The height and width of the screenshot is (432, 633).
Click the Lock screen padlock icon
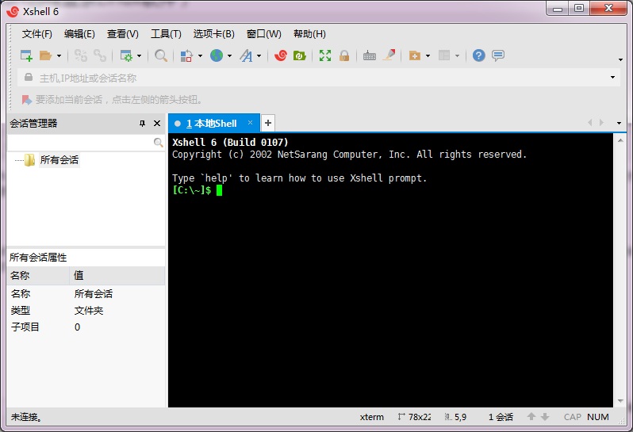344,55
